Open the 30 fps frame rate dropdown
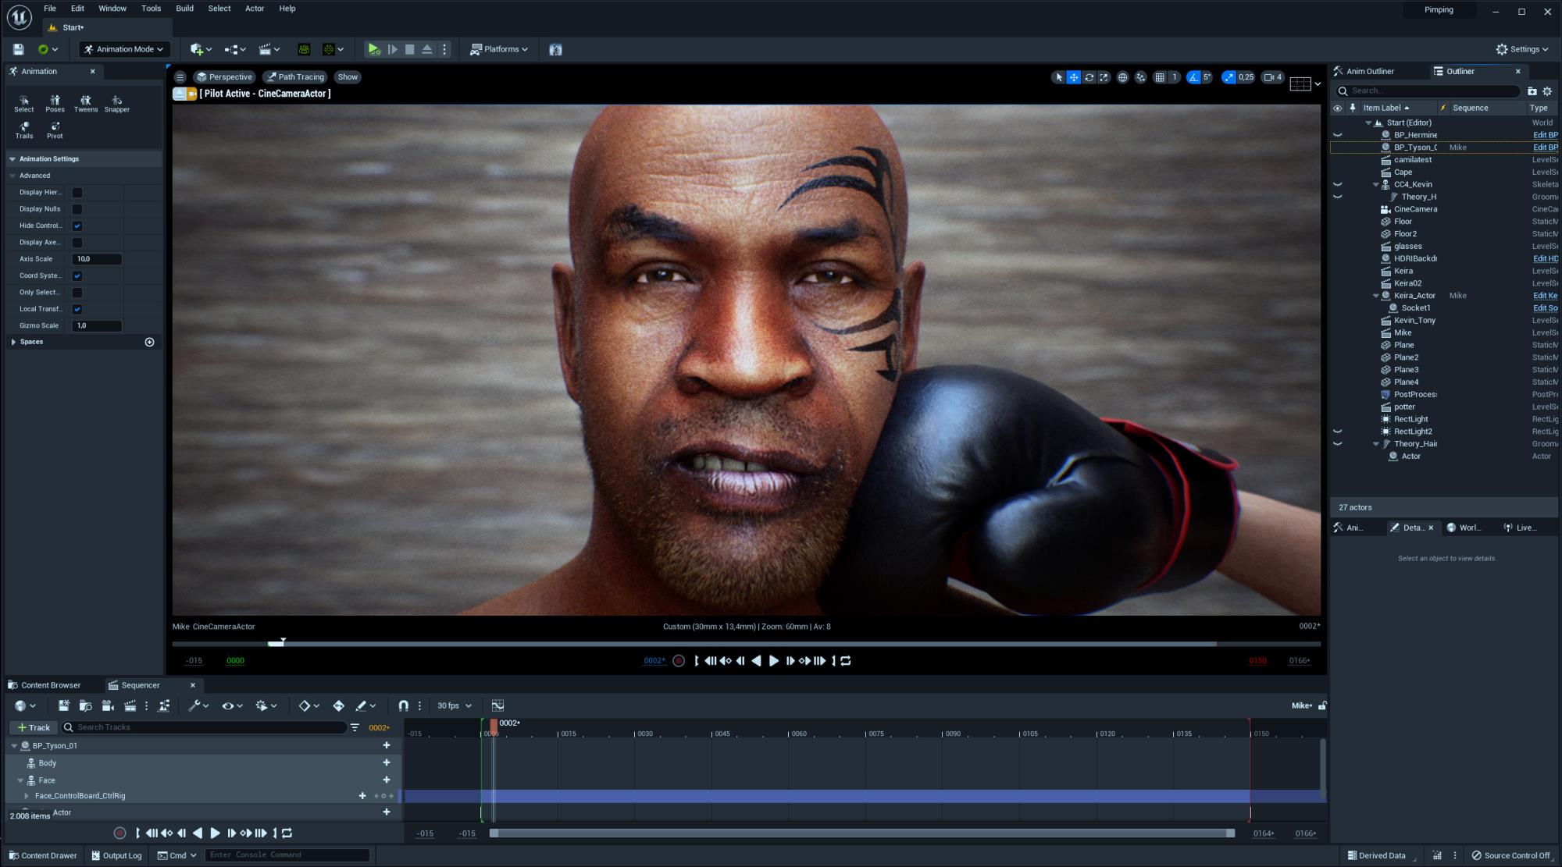Screen dimensions: 1562x867 point(455,705)
